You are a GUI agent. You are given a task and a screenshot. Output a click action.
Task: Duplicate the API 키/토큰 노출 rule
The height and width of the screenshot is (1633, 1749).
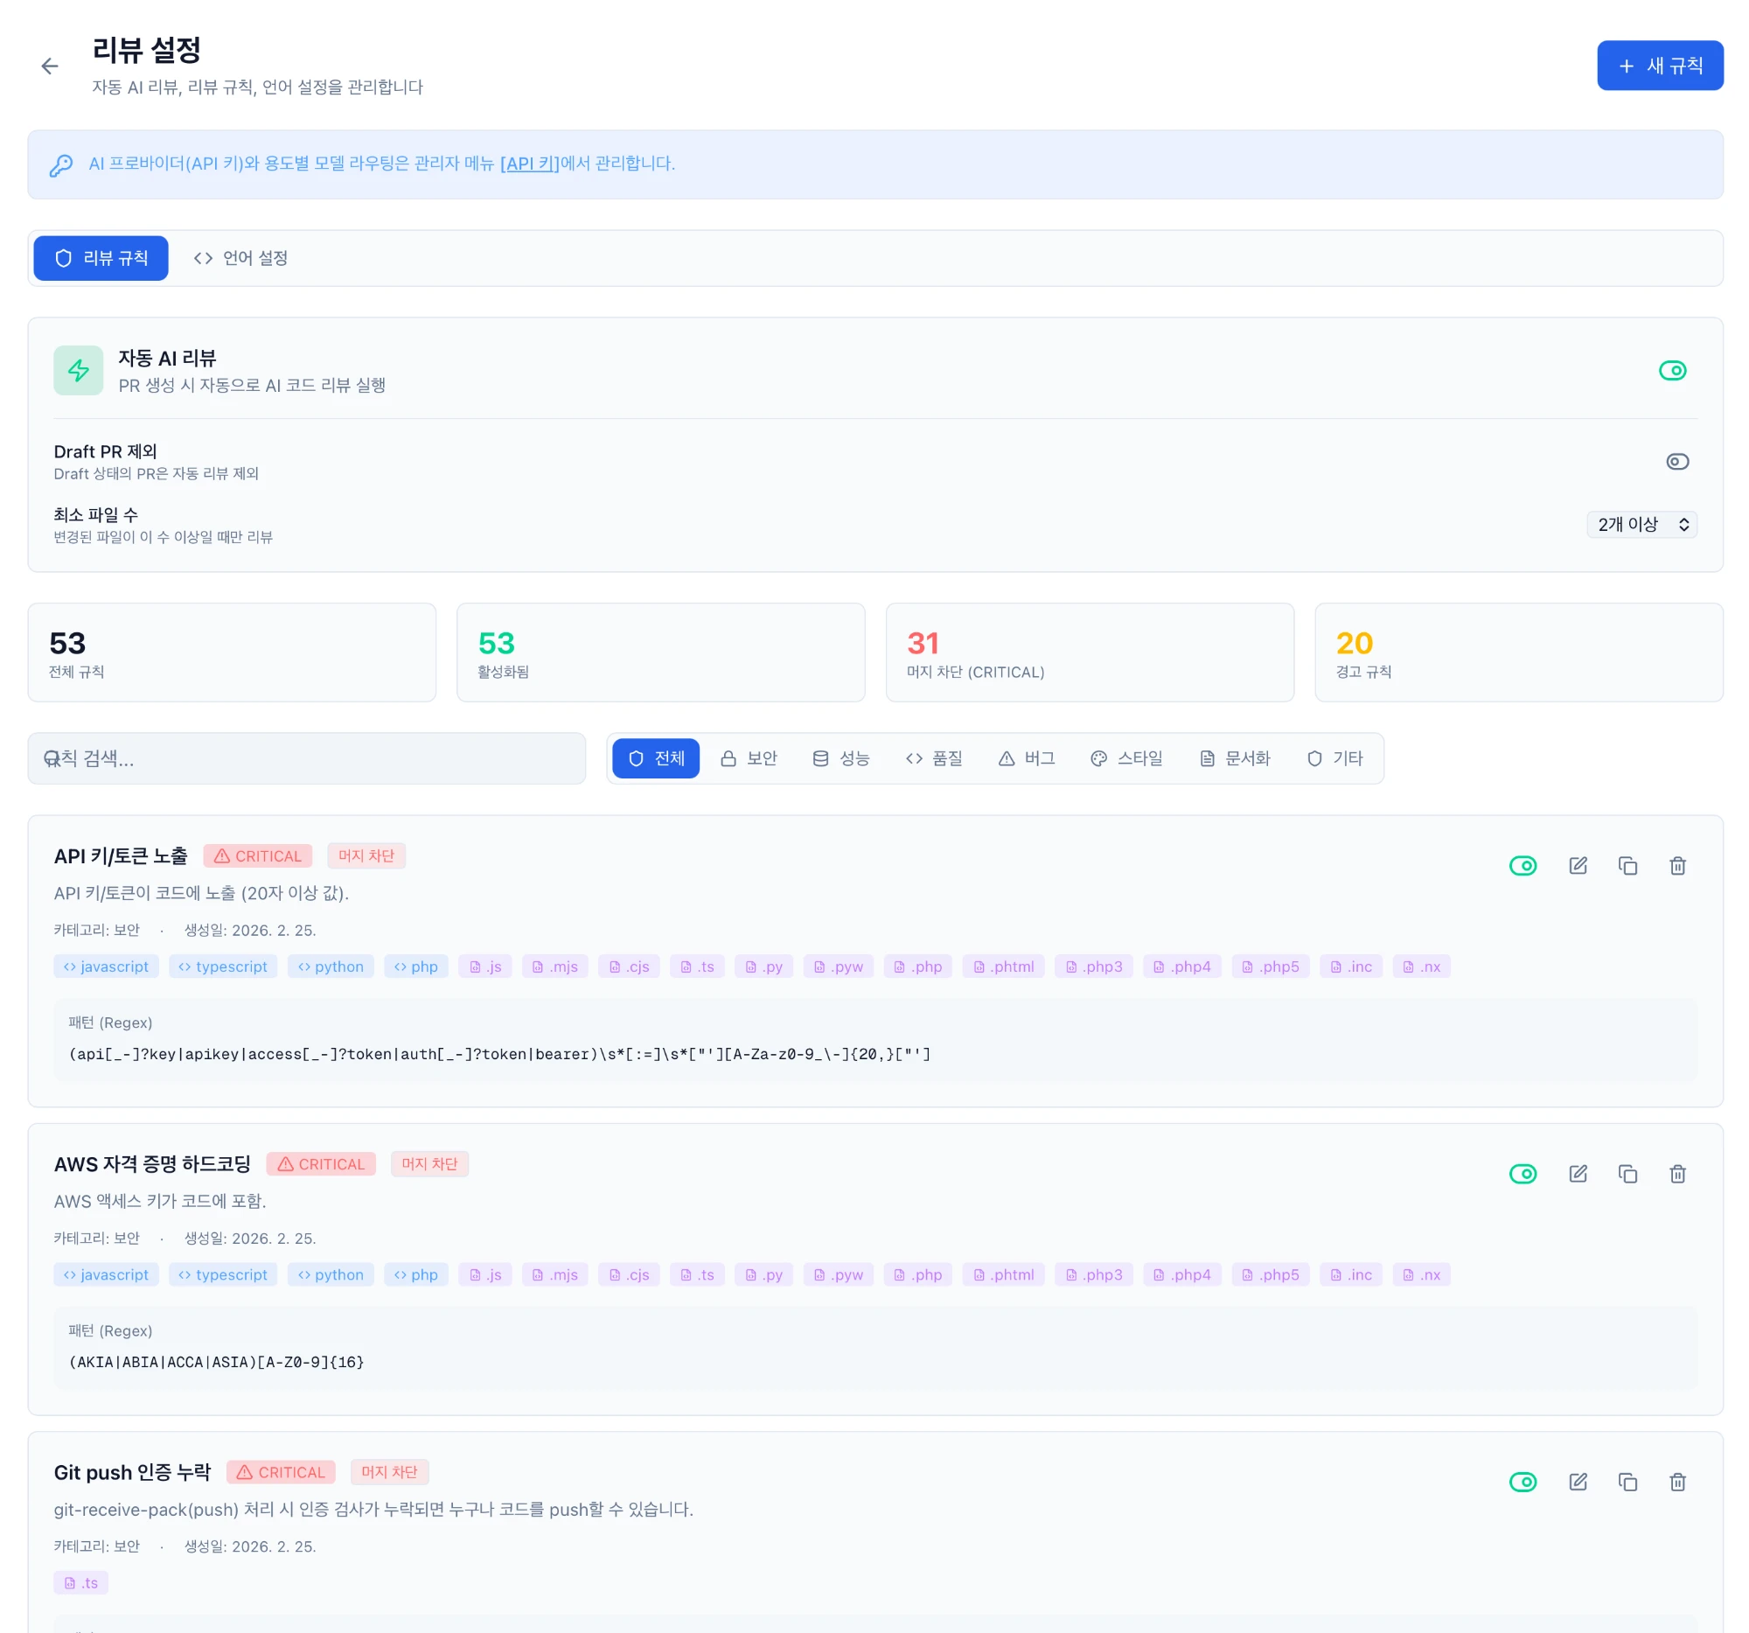click(x=1627, y=866)
